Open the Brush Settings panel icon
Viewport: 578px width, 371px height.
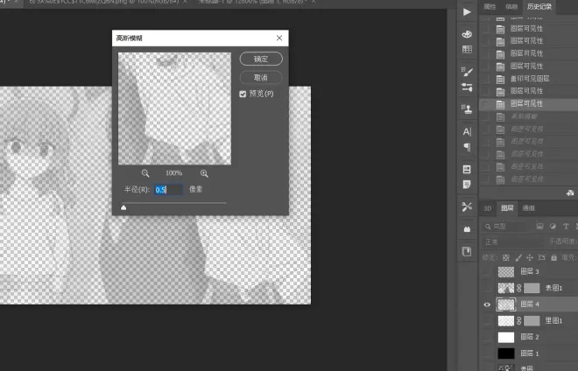pos(467,87)
